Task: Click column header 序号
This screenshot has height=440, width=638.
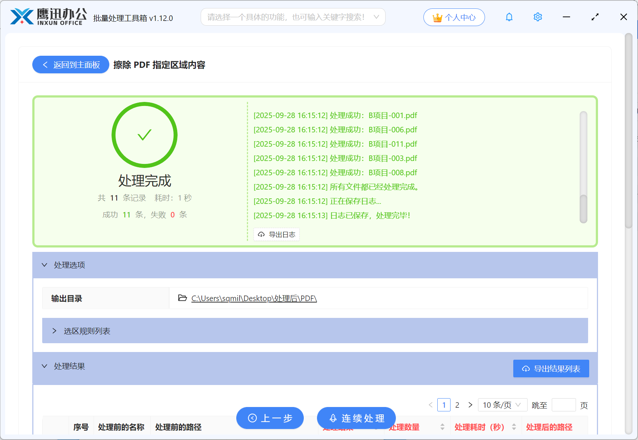Action: tap(81, 427)
